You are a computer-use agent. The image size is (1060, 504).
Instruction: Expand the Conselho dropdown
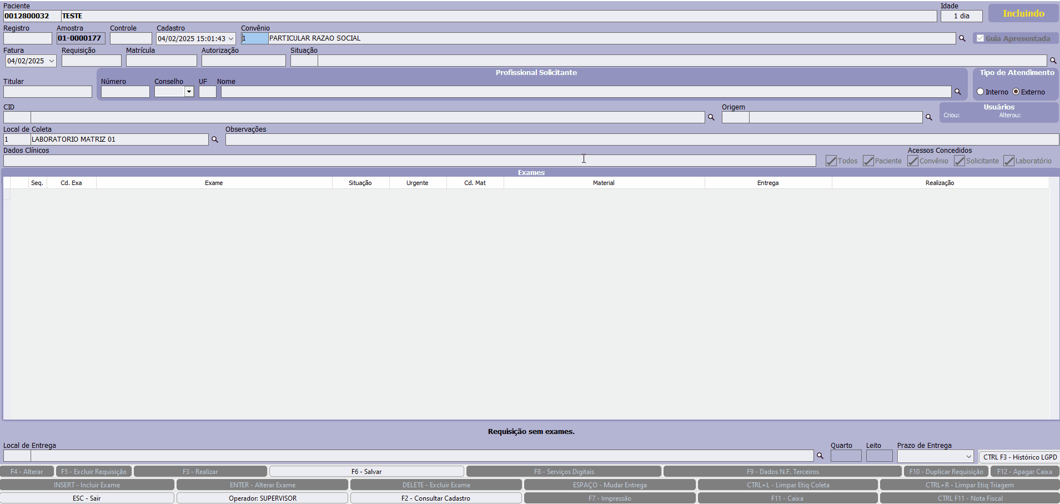189,92
